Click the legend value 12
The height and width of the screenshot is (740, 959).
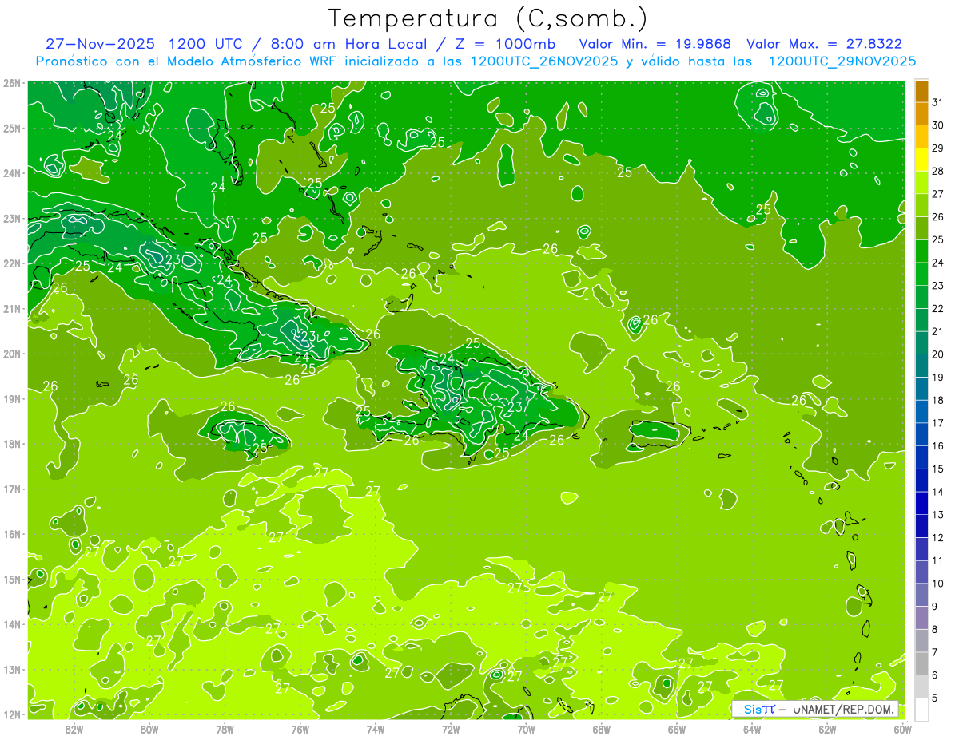coord(937,537)
